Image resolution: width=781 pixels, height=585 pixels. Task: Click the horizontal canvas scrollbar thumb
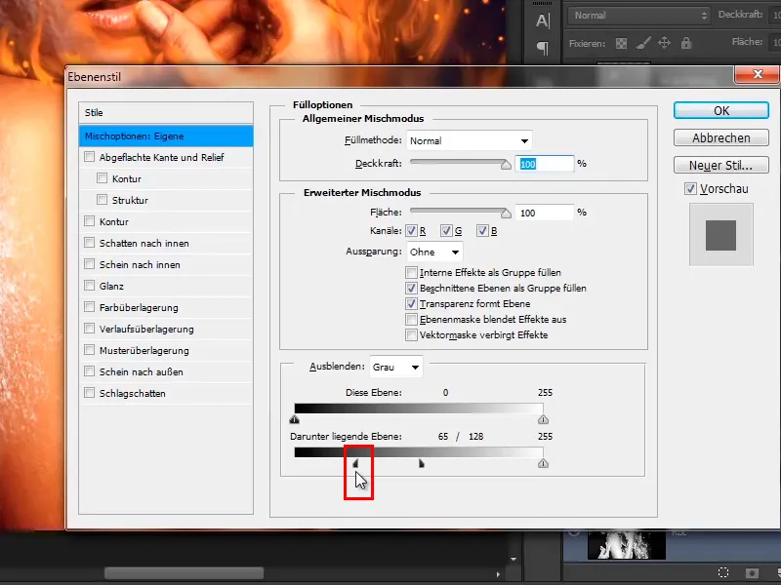[184, 573]
